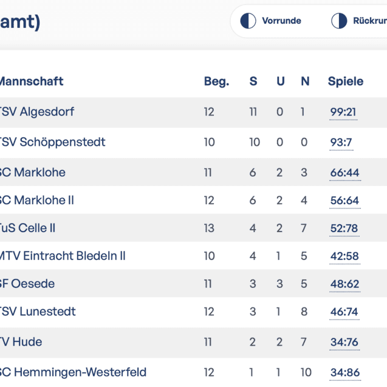Select the TSV Lunestedt team

[38, 312]
